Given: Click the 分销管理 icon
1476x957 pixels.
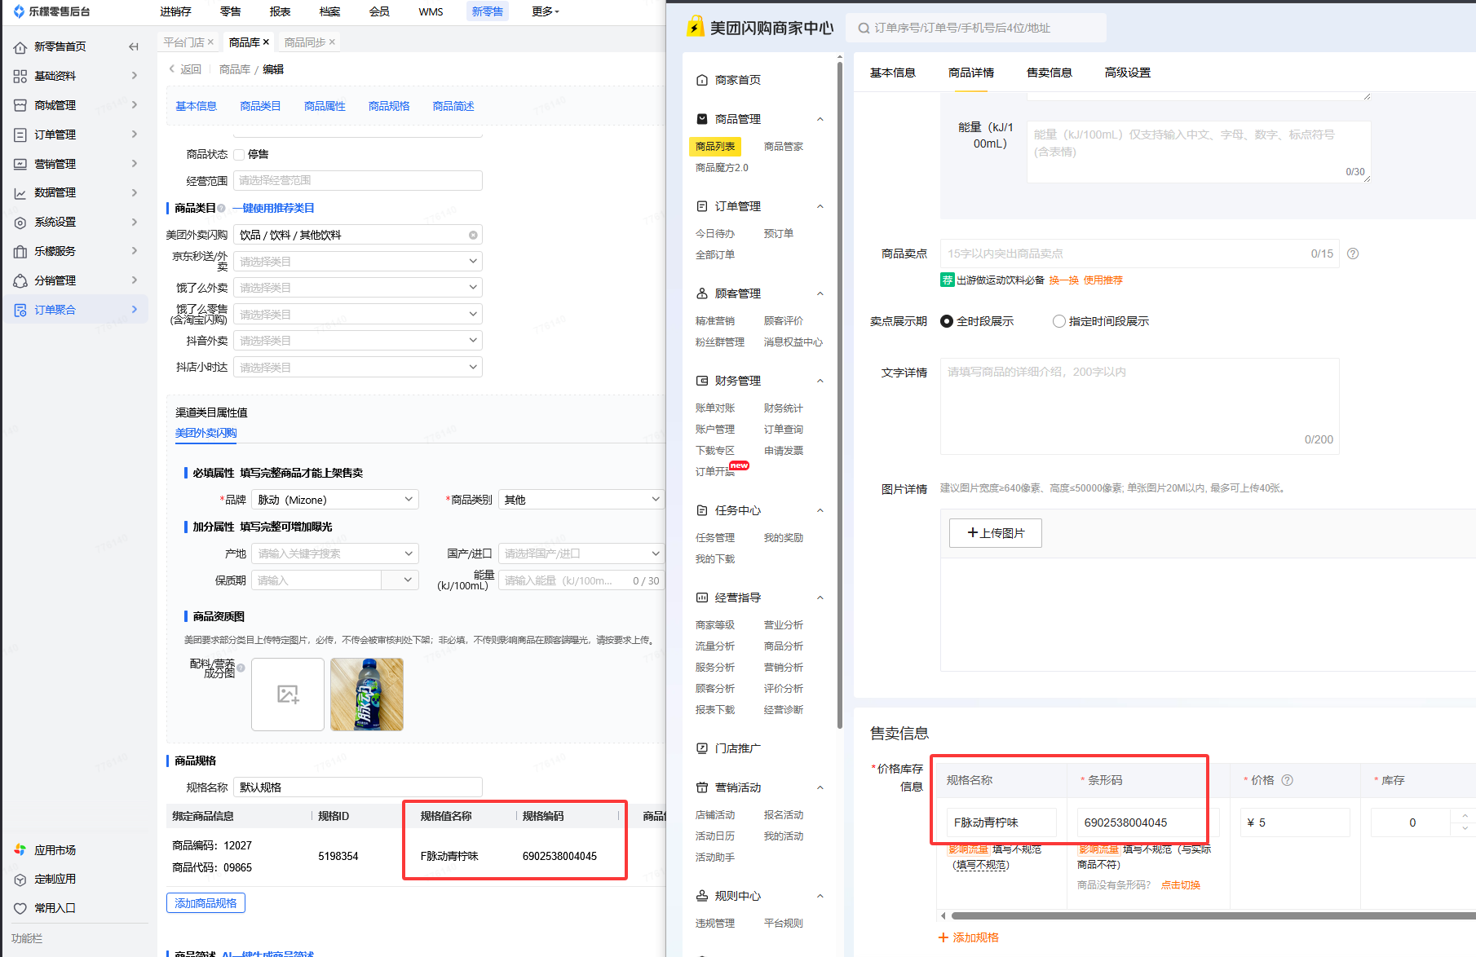Looking at the screenshot, I should (x=20, y=280).
